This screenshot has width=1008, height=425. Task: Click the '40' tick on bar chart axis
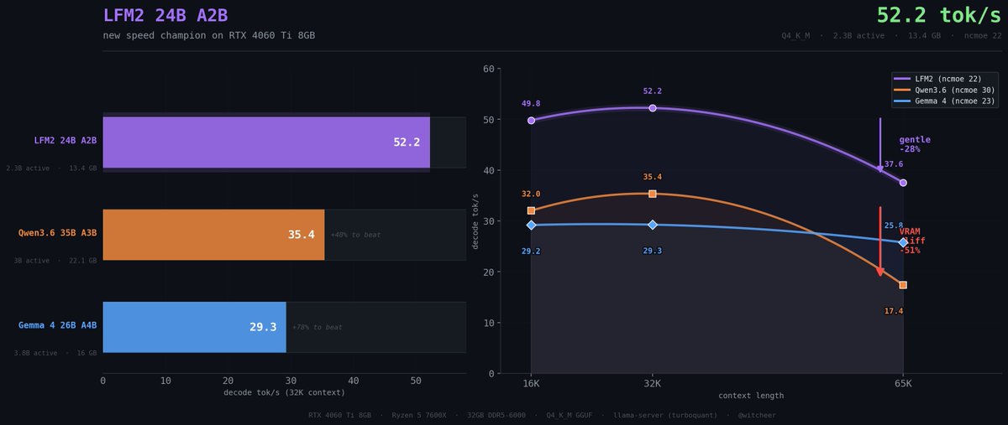click(353, 381)
